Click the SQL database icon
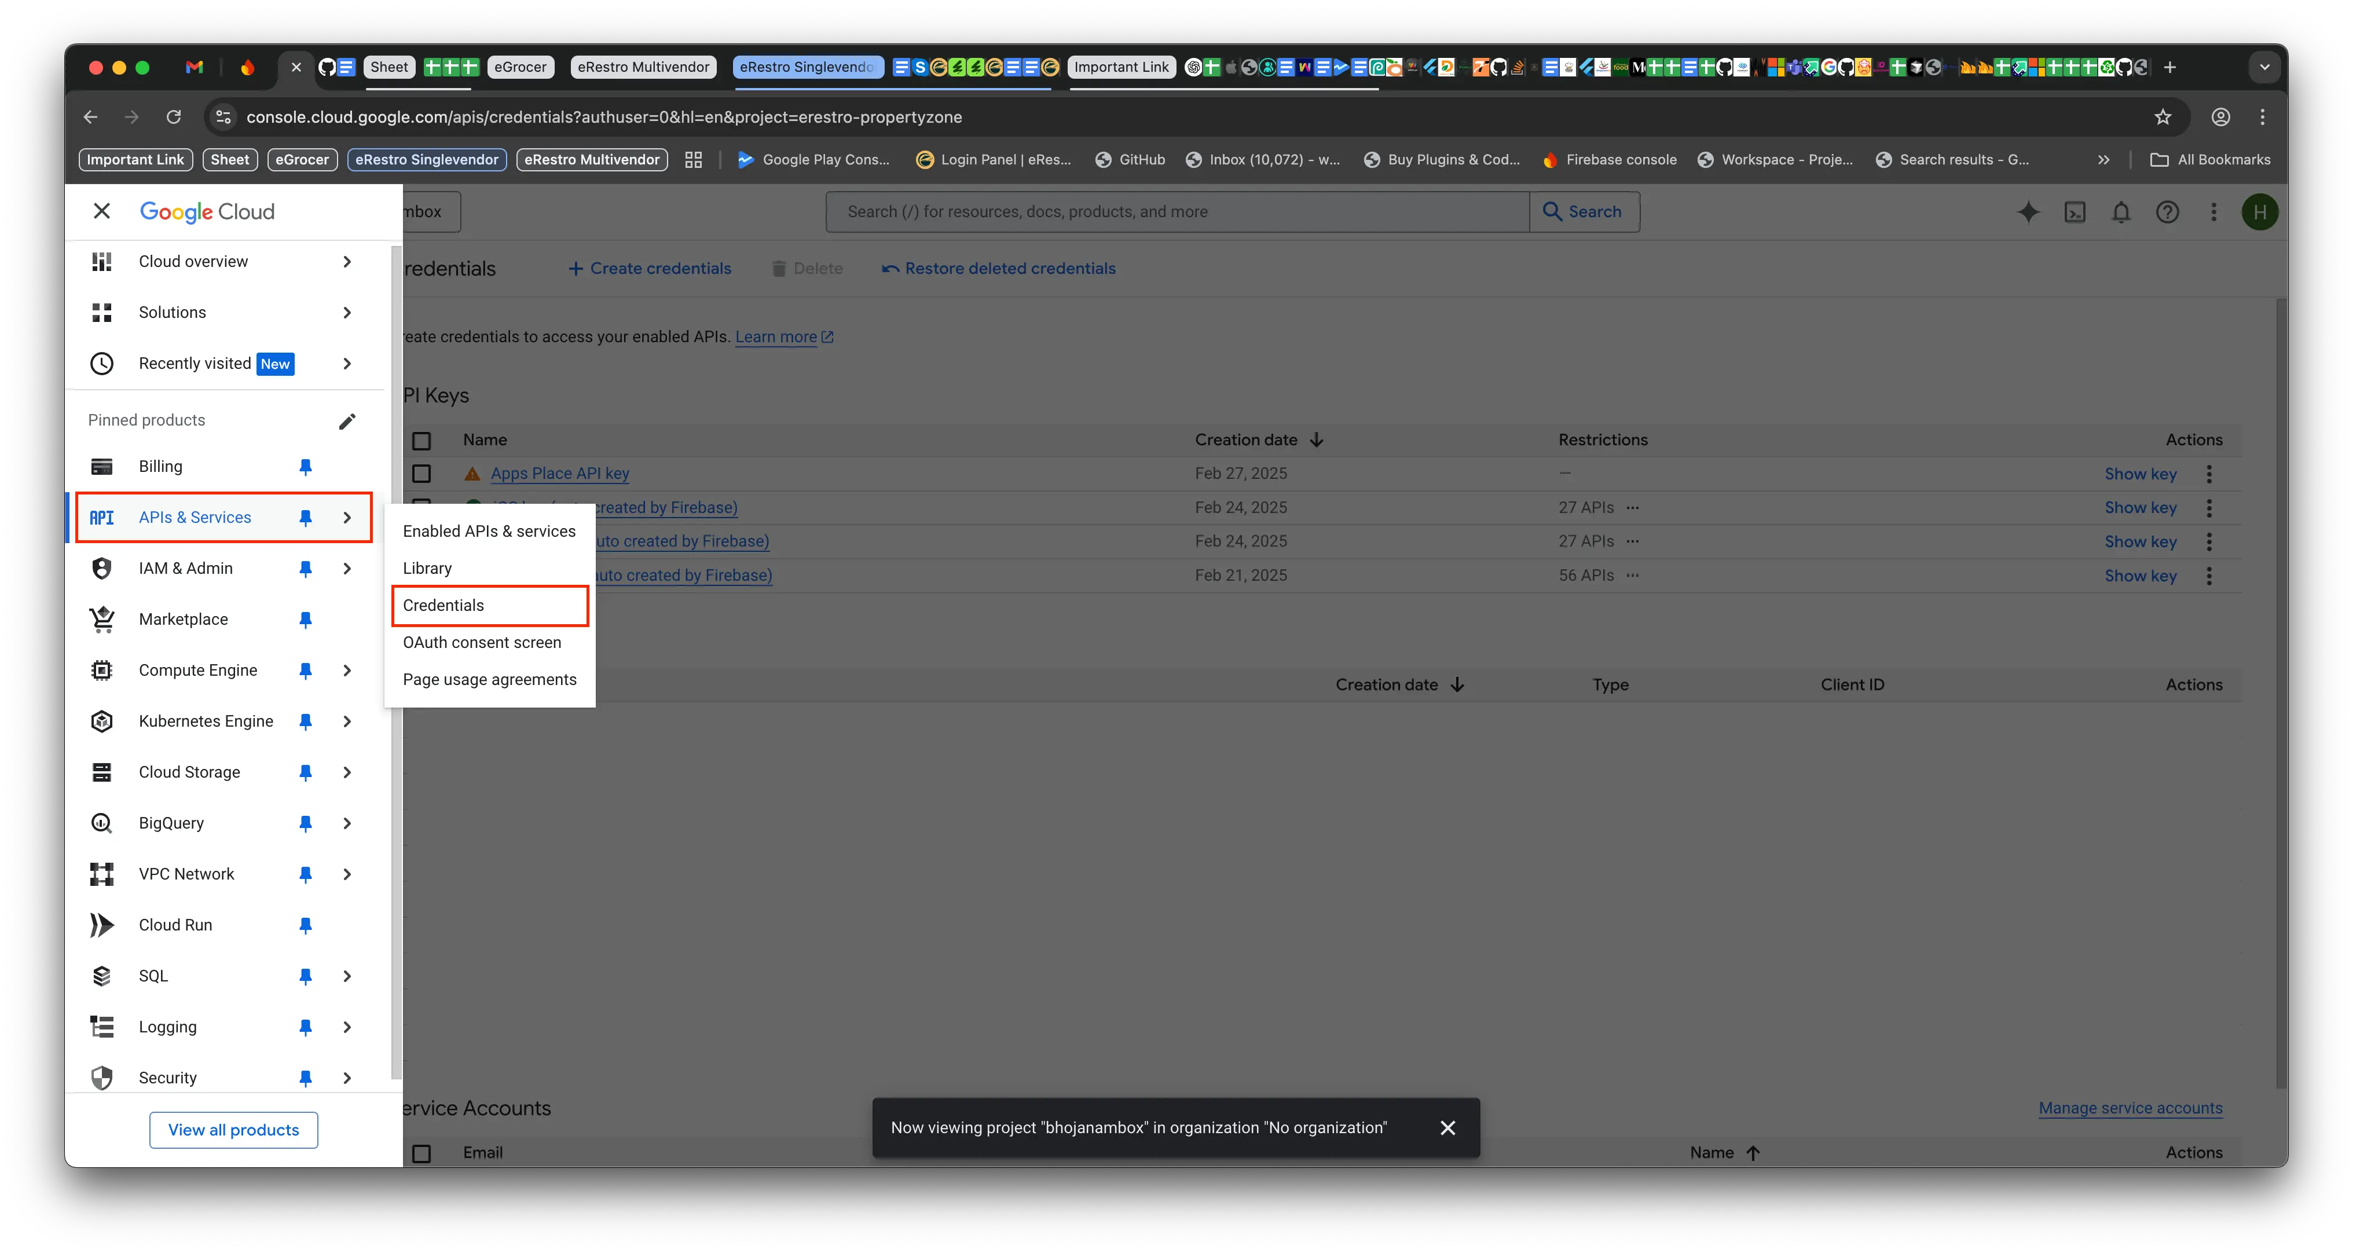The height and width of the screenshot is (1253, 2353). click(101, 976)
